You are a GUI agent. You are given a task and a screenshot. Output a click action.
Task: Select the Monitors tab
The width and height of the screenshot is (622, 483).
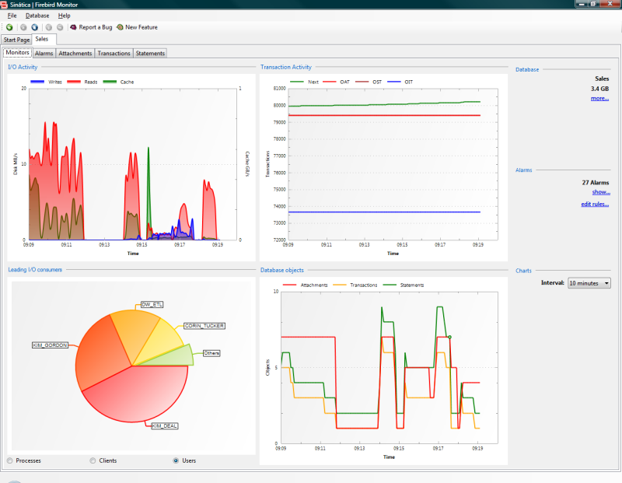(x=17, y=52)
